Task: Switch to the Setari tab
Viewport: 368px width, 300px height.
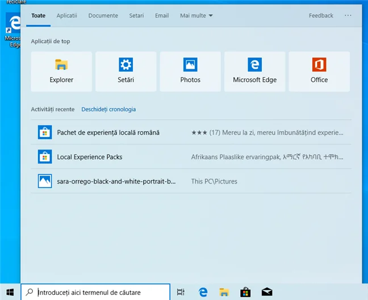Action: pos(136,16)
